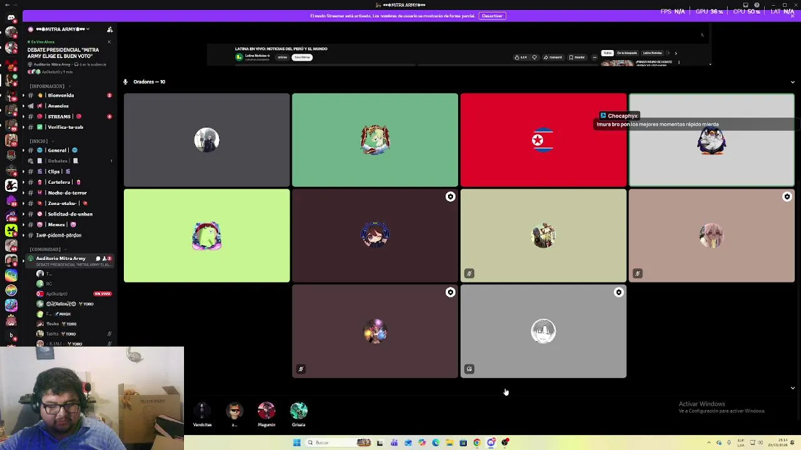Open the Anuncios channel
The width and height of the screenshot is (801, 450).
click(69, 106)
